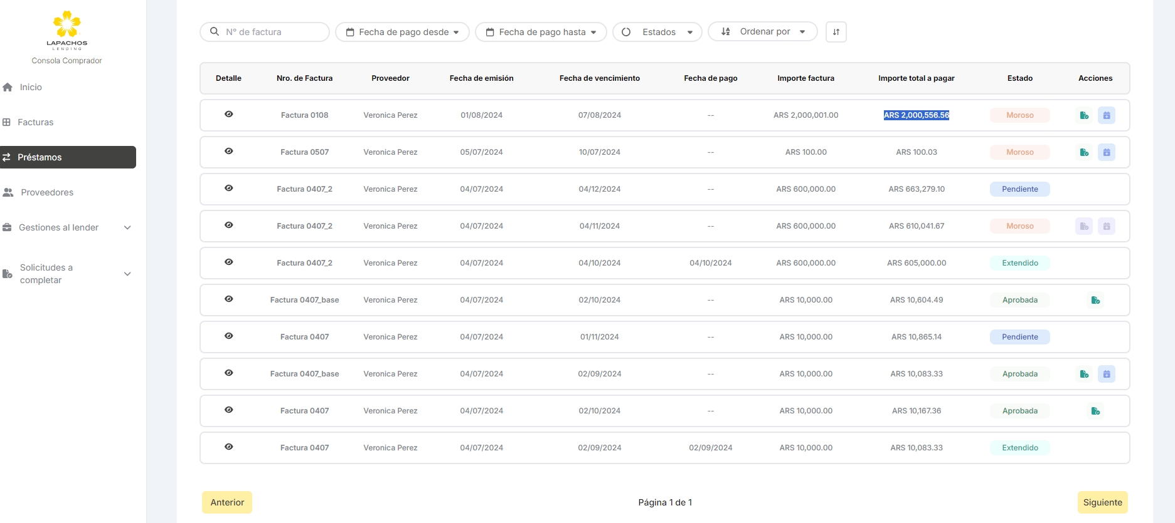The image size is (1175, 523).
Task: Toggle the sort direction arrows button
Action: tap(836, 32)
